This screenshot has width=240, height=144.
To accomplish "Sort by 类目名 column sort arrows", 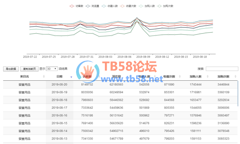I will (44, 76).
